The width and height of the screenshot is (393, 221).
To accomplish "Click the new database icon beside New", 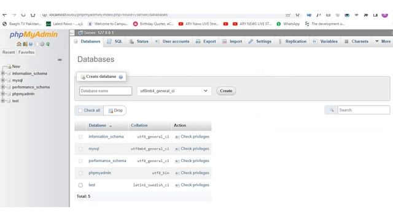I will pyautogui.click(x=9, y=67).
